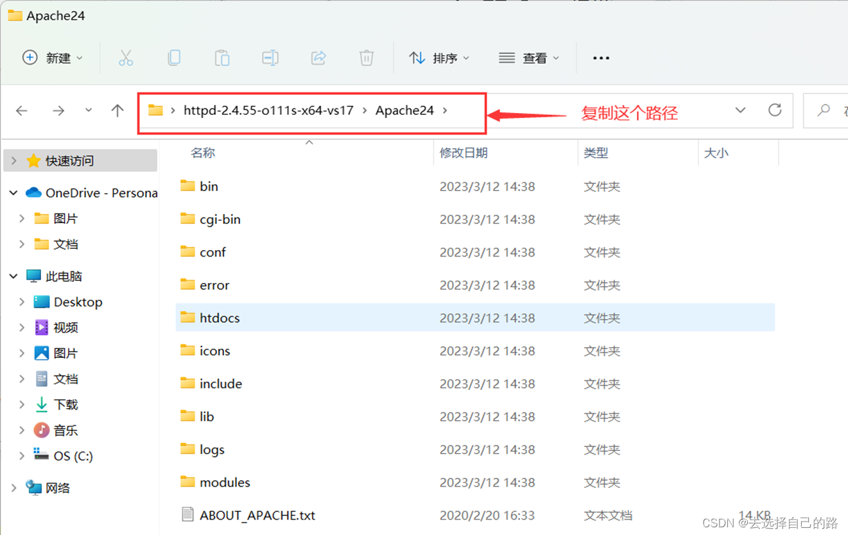Image resolution: width=848 pixels, height=535 pixels.
Task: Open the three-dot more options menu
Action: click(x=601, y=58)
